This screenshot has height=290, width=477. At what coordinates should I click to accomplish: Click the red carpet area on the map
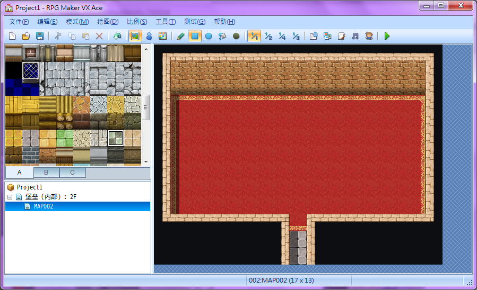(299, 156)
